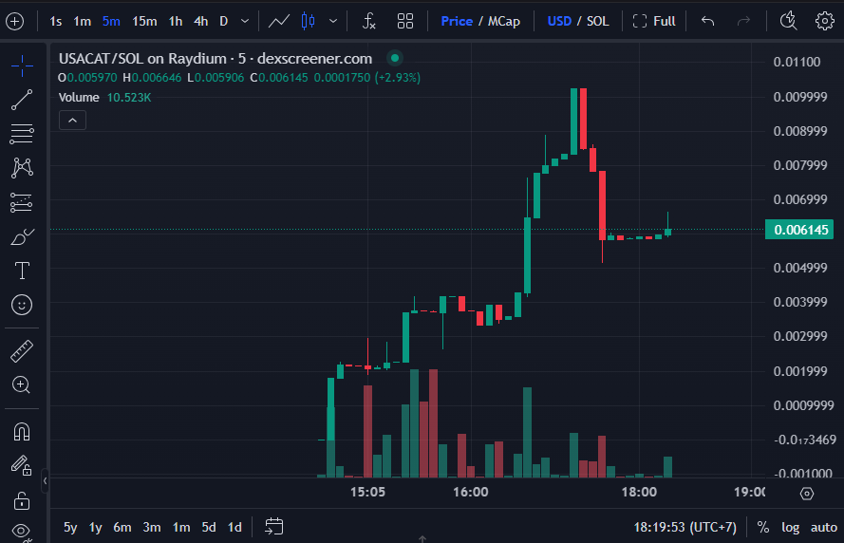Open the timezone clock icon in the top bar
The width and height of the screenshot is (844, 543).
pos(788,22)
